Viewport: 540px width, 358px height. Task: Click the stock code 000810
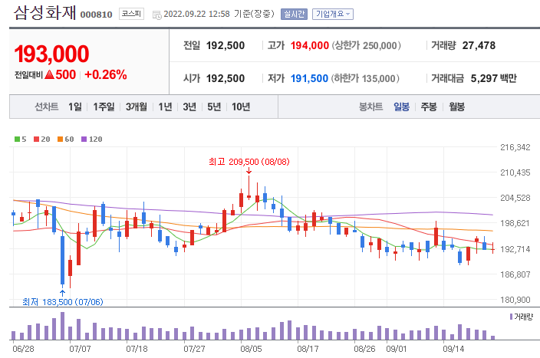[x=97, y=15]
